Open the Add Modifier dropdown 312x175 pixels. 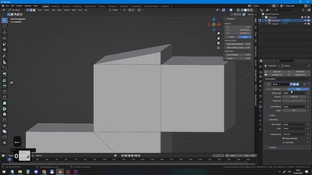[287, 79]
